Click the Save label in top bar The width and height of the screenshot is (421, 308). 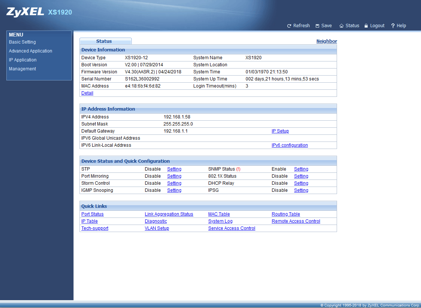point(327,26)
